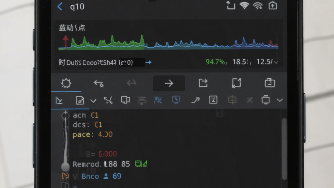Tap the blue monitor clock icon
The width and height of the screenshot is (334, 188).
176,100
